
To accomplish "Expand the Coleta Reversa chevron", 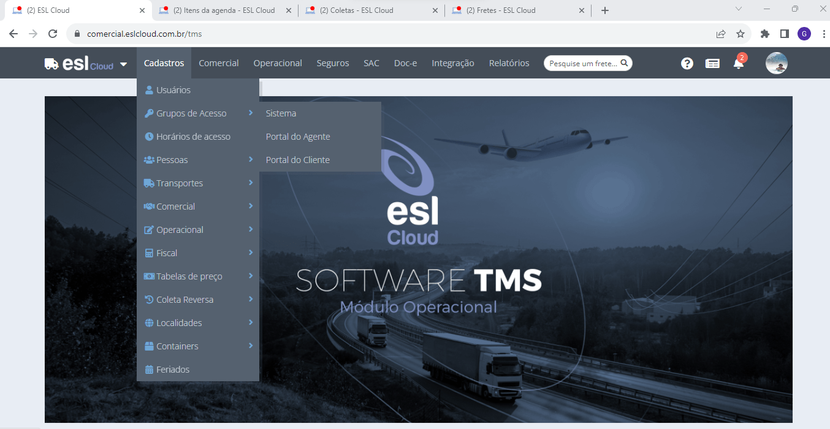I will [251, 299].
